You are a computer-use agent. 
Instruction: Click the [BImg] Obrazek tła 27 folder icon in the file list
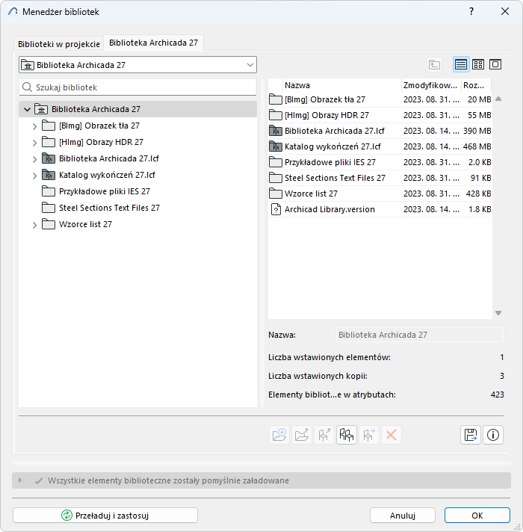click(276, 99)
